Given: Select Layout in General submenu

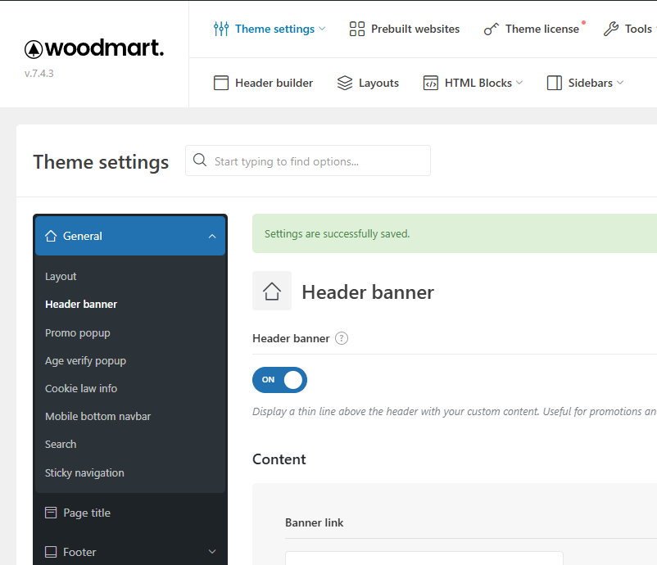Looking at the screenshot, I should (x=61, y=277).
